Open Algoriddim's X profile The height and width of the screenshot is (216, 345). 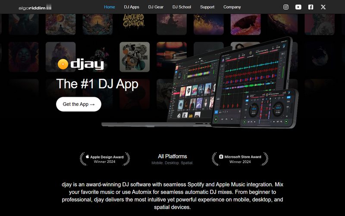coord(323,7)
